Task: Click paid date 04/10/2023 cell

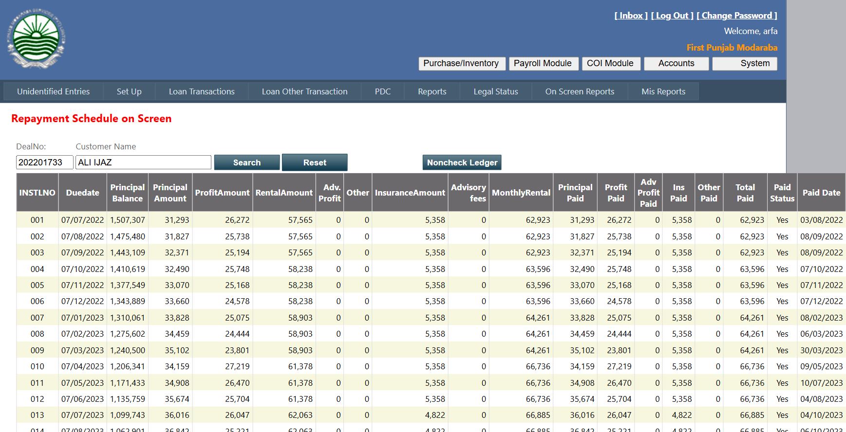Action: tap(821, 415)
